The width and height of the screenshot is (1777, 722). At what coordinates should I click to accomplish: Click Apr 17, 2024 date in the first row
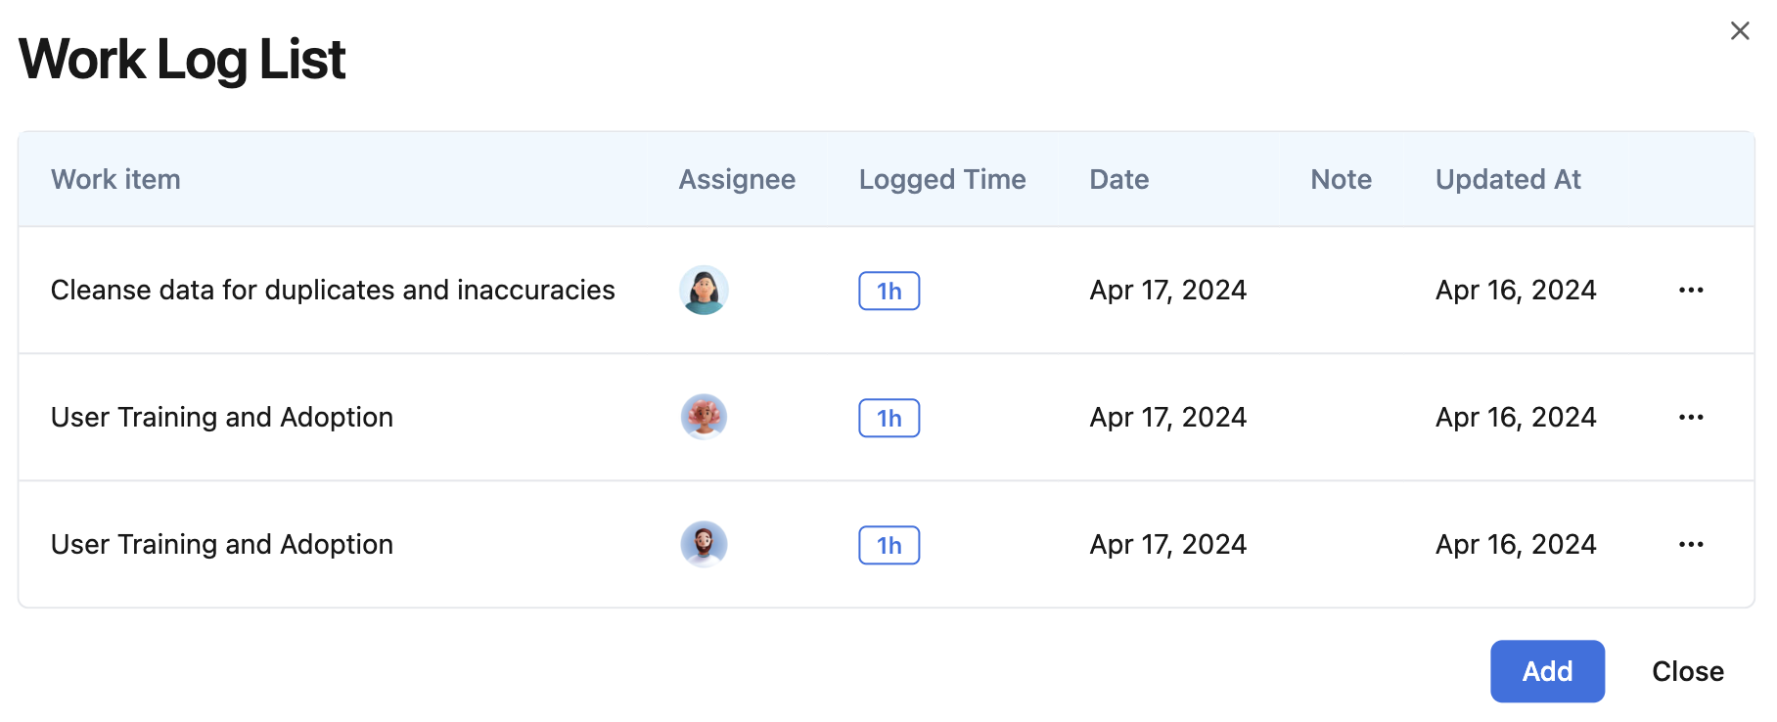[1167, 291]
